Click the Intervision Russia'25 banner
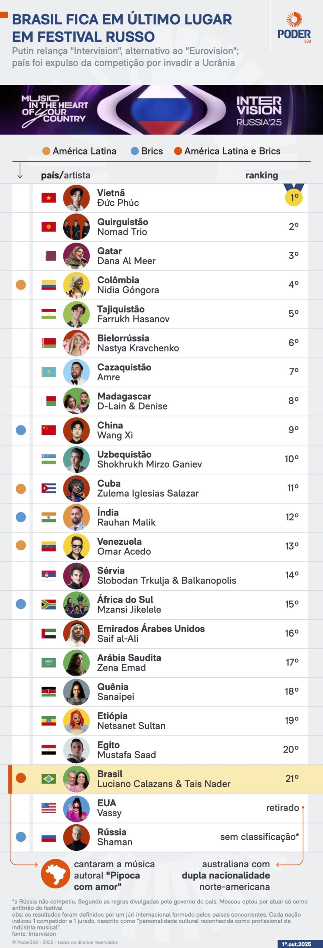Viewport: 323px width, 948px height. point(161,110)
